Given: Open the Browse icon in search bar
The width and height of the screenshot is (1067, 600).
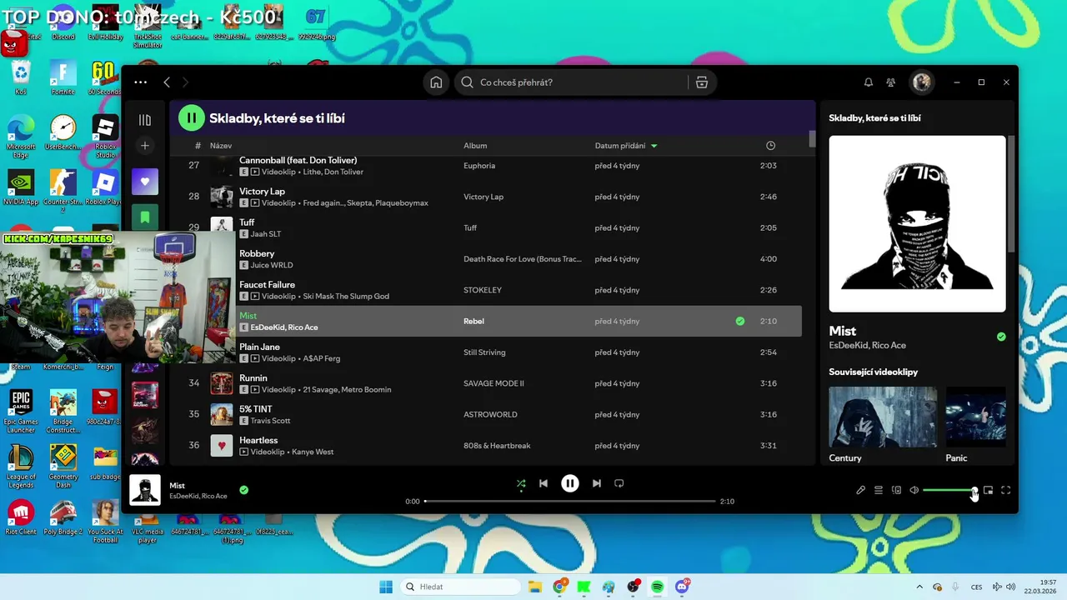Looking at the screenshot, I should click(702, 82).
